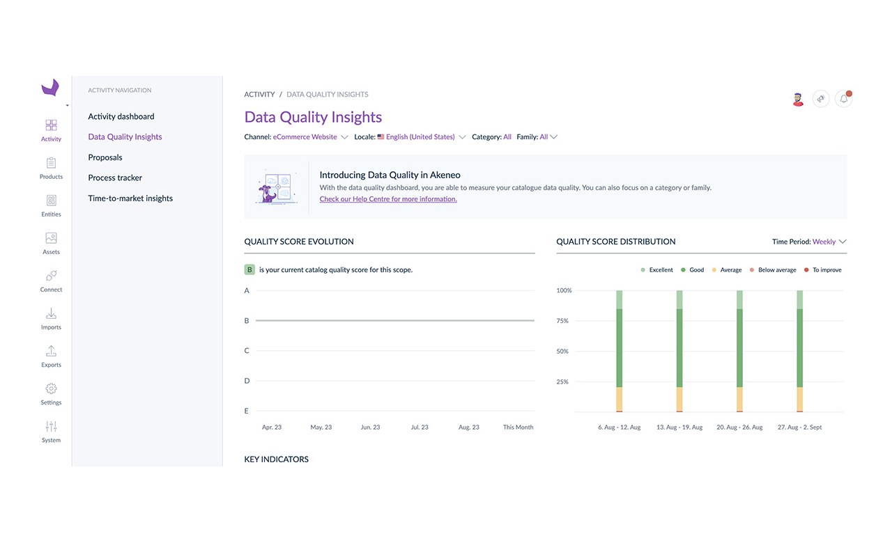Open the Help Centre information link
The width and height of the screenshot is (892, 543).
(388, 199)
